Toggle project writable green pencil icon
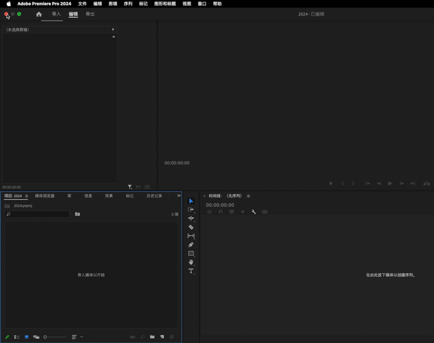Image resolution: width=434 pixels, height=343 pixels. click(x=7, y=337)
